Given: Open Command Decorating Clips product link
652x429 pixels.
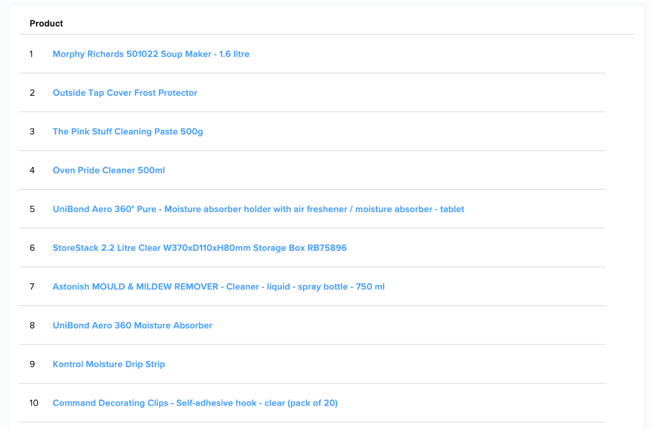Looking at the screenshot, I should tap(195, 403).
